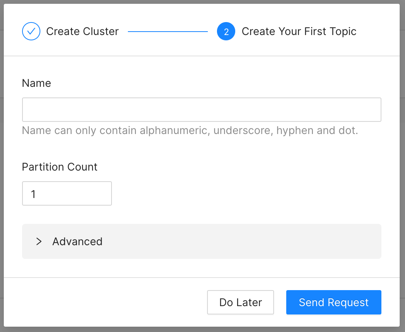Expand the Advanced section chevron arrow

[38, 241]
